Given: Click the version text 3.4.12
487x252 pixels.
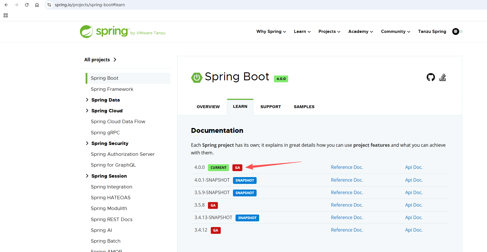Looking at the screenshot, I should click(x=201, y=230).
